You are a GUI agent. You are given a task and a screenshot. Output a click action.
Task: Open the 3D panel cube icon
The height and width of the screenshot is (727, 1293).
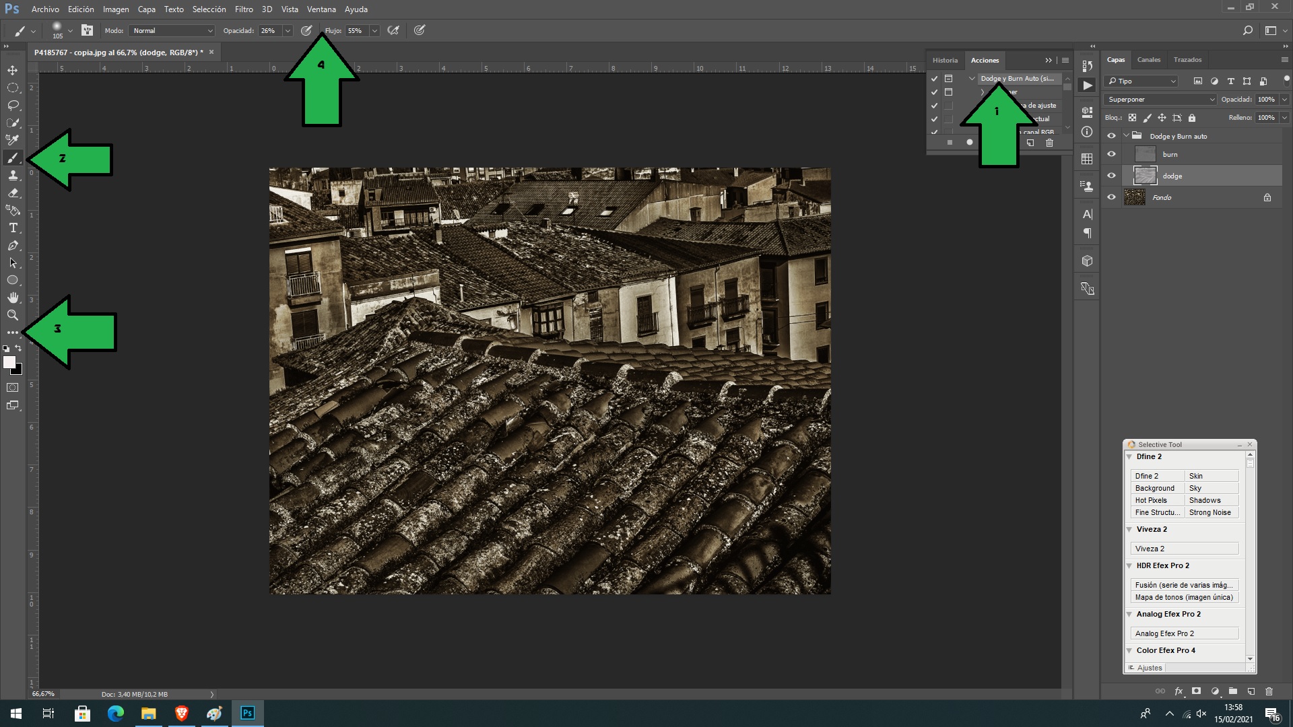(1087, 261)
